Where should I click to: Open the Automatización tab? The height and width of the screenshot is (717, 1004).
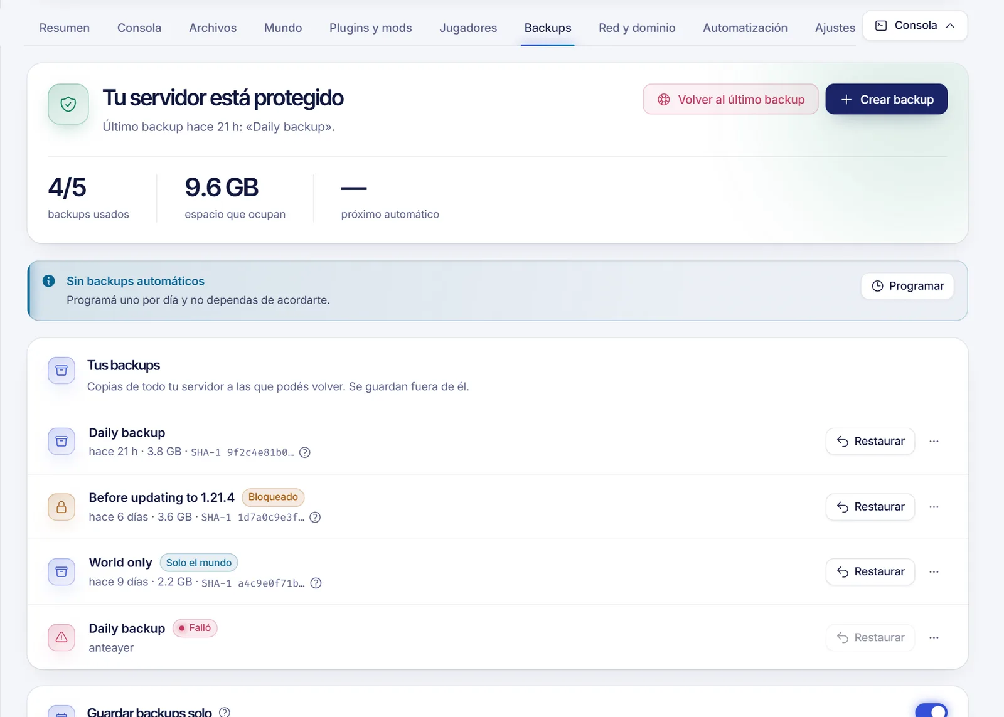coord(745,28)
